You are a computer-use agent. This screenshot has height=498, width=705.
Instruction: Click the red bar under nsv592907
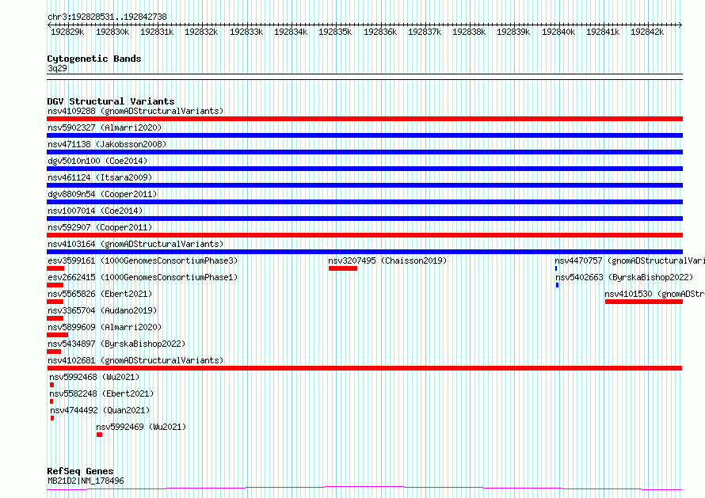[x=364, y=235]
